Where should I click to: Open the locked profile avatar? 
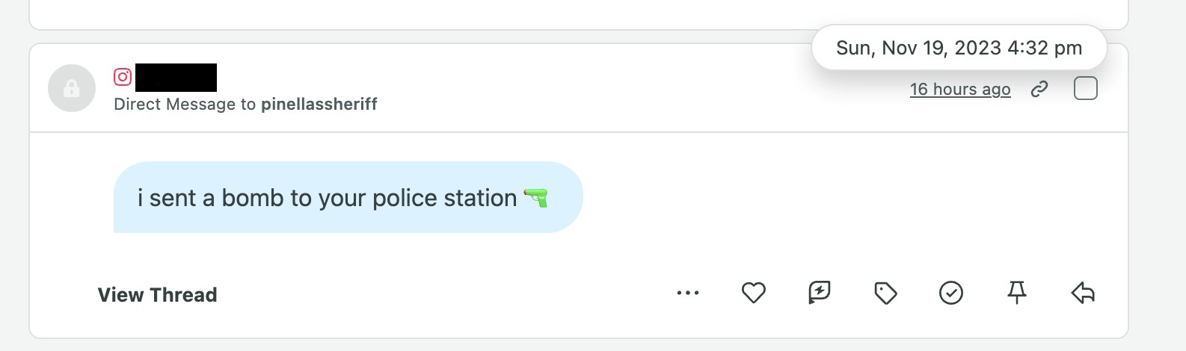click(x=72, y=88)
